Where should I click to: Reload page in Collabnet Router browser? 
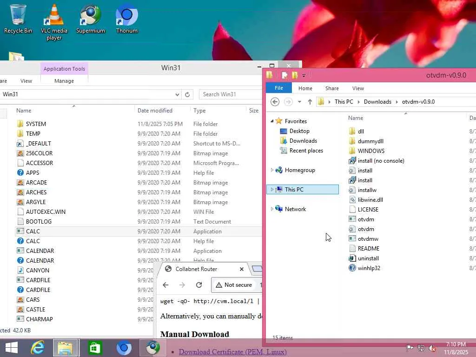click(199, 285)
